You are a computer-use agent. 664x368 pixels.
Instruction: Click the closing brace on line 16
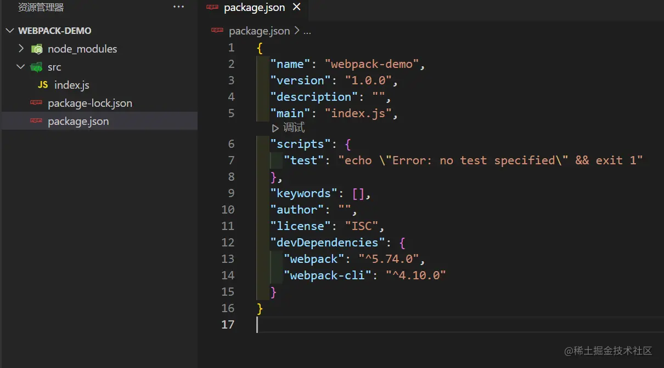pos(260,309)
